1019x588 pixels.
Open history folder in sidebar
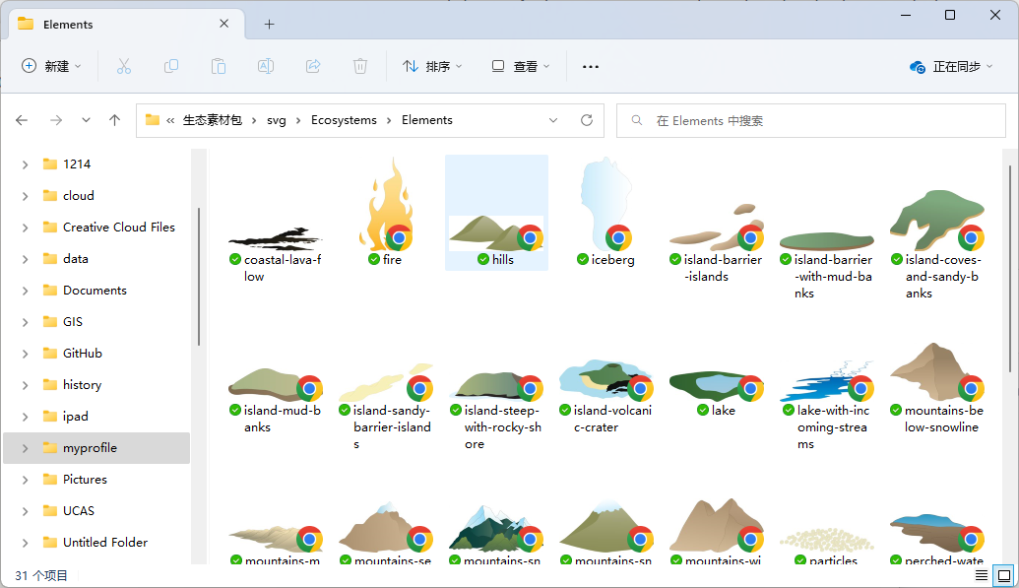click(x=82, y=385)
